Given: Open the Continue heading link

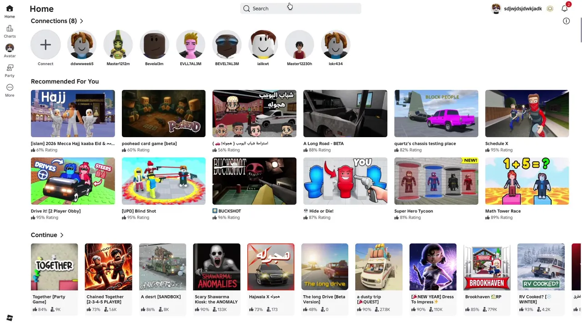Looking at the screenshot, I should (x=44, y=235).
